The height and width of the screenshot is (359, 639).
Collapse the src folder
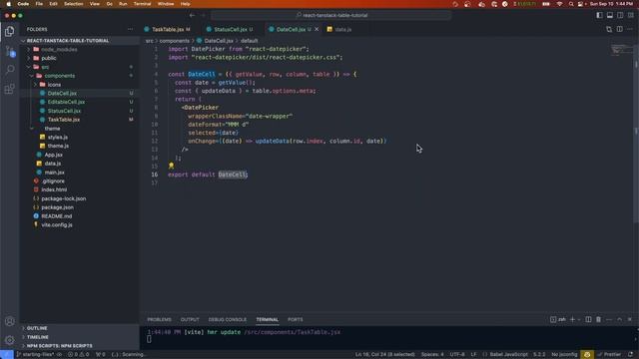[80, 67]
